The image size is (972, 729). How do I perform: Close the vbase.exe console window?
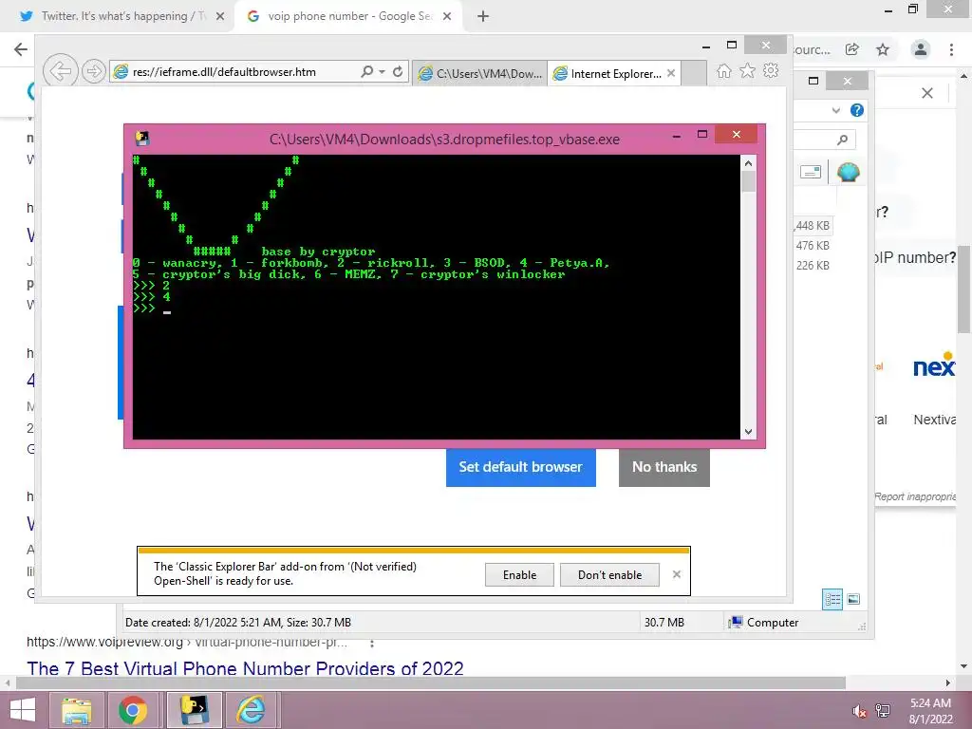[736, 135]
